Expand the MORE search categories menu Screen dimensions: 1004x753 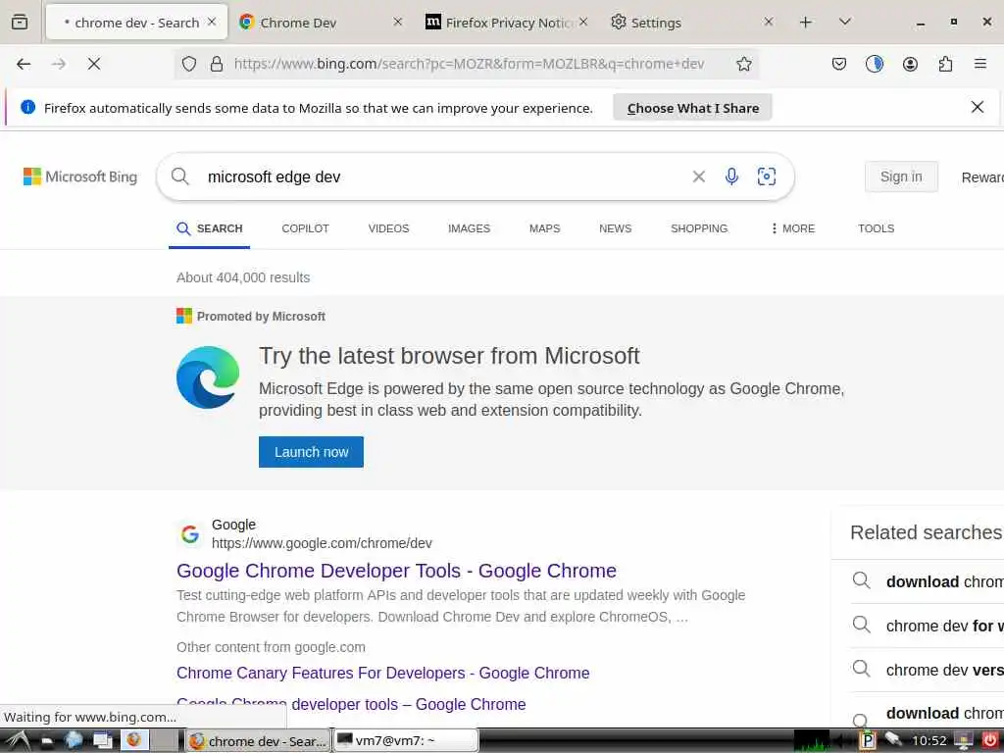[x=792, y=228]
